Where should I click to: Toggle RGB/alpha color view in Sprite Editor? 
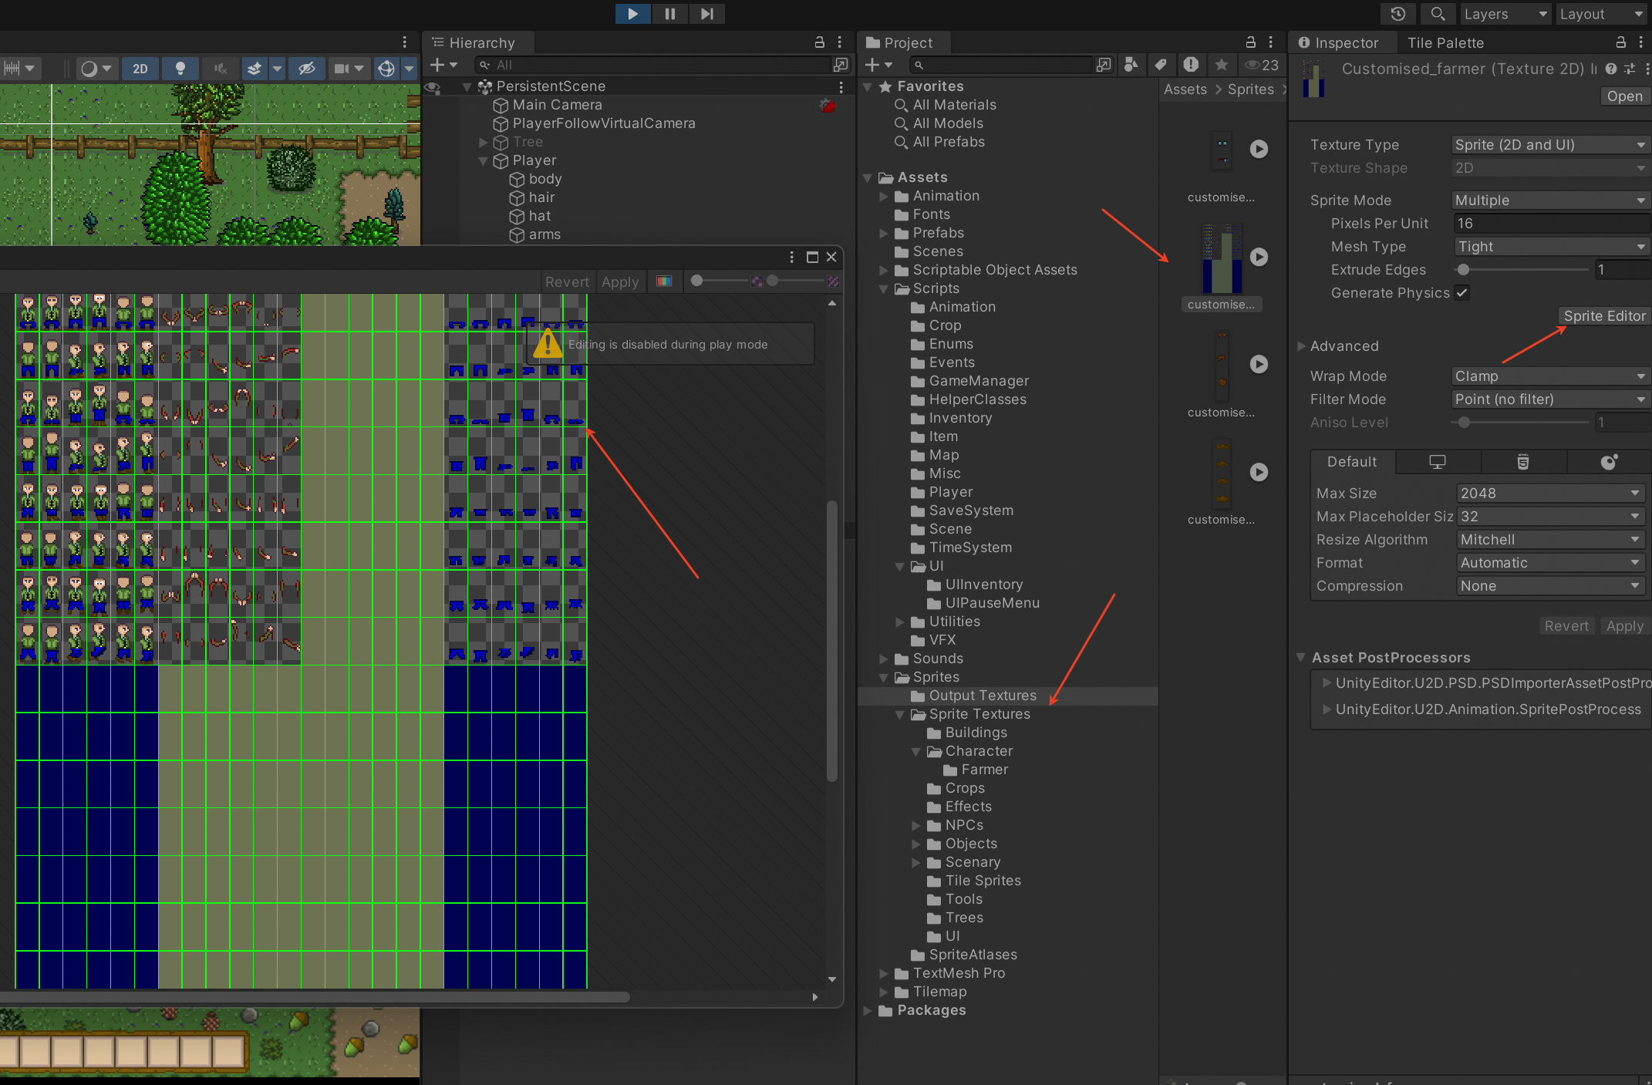click(664, 281)
